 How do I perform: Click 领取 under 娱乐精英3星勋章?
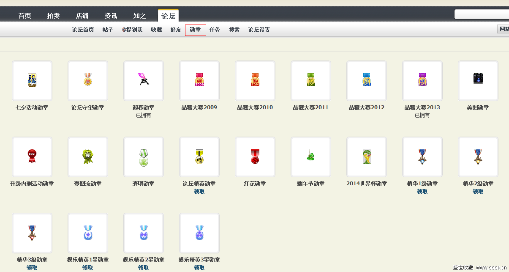tap(199, 268)
